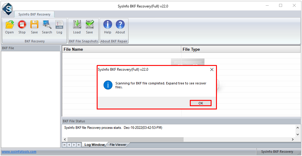Open Help information
This screenshot has height=156, width=302.
(108, 27)
